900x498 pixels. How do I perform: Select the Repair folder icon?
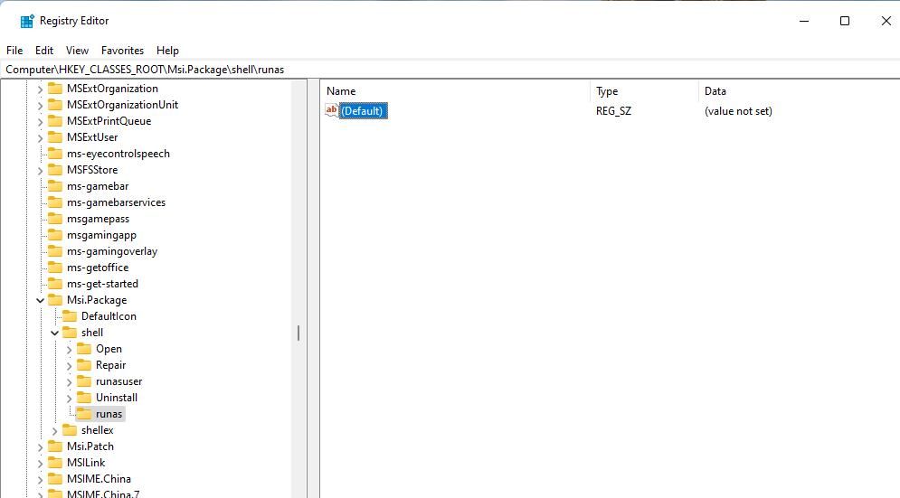click(x=84, y=365)
